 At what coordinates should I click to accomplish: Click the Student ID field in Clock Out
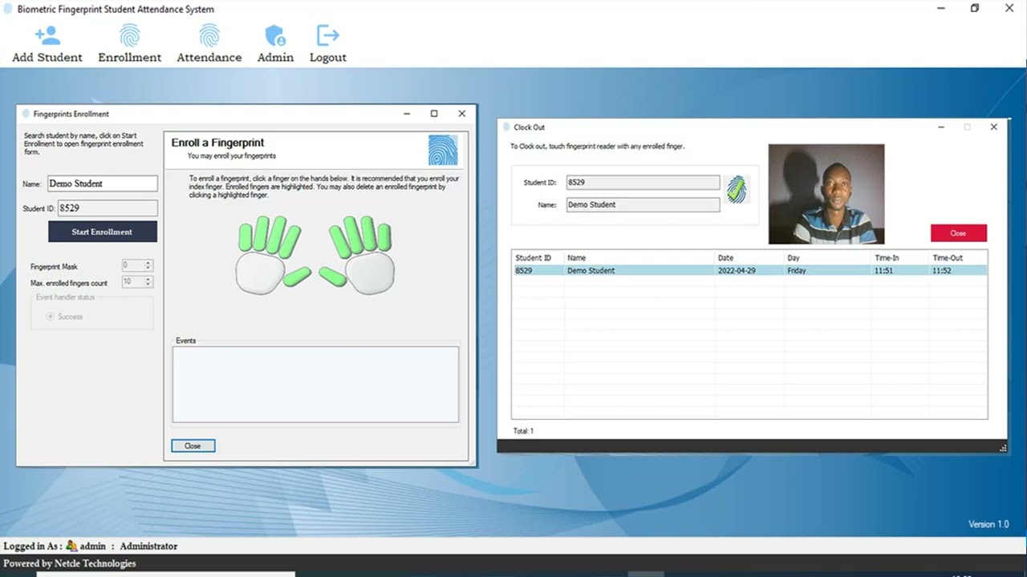(643, 183)
